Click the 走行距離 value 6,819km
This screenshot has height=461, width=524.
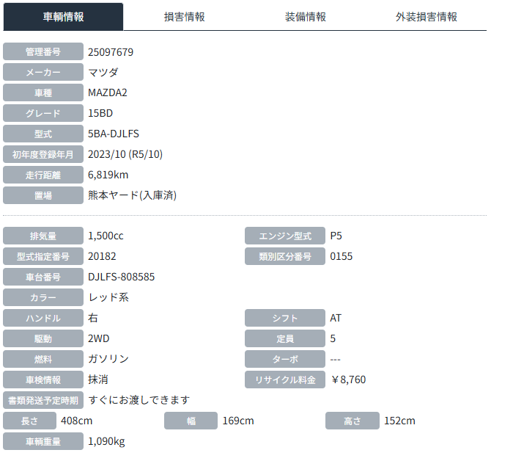(108, 175)
